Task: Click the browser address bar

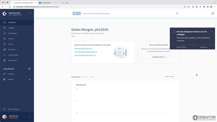Action: coord(97,7)
